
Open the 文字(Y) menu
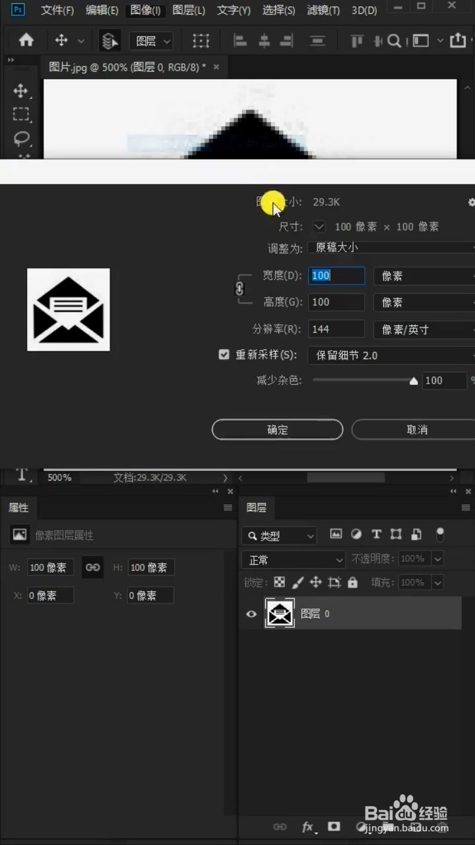[x=234, y=11]
